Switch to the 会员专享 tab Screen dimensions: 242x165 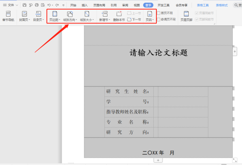[x=182, y=5]
